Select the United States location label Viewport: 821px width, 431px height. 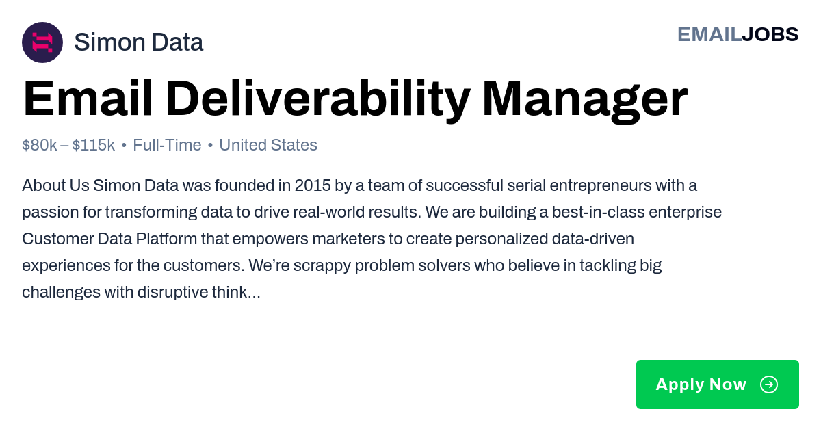point(268,145)
